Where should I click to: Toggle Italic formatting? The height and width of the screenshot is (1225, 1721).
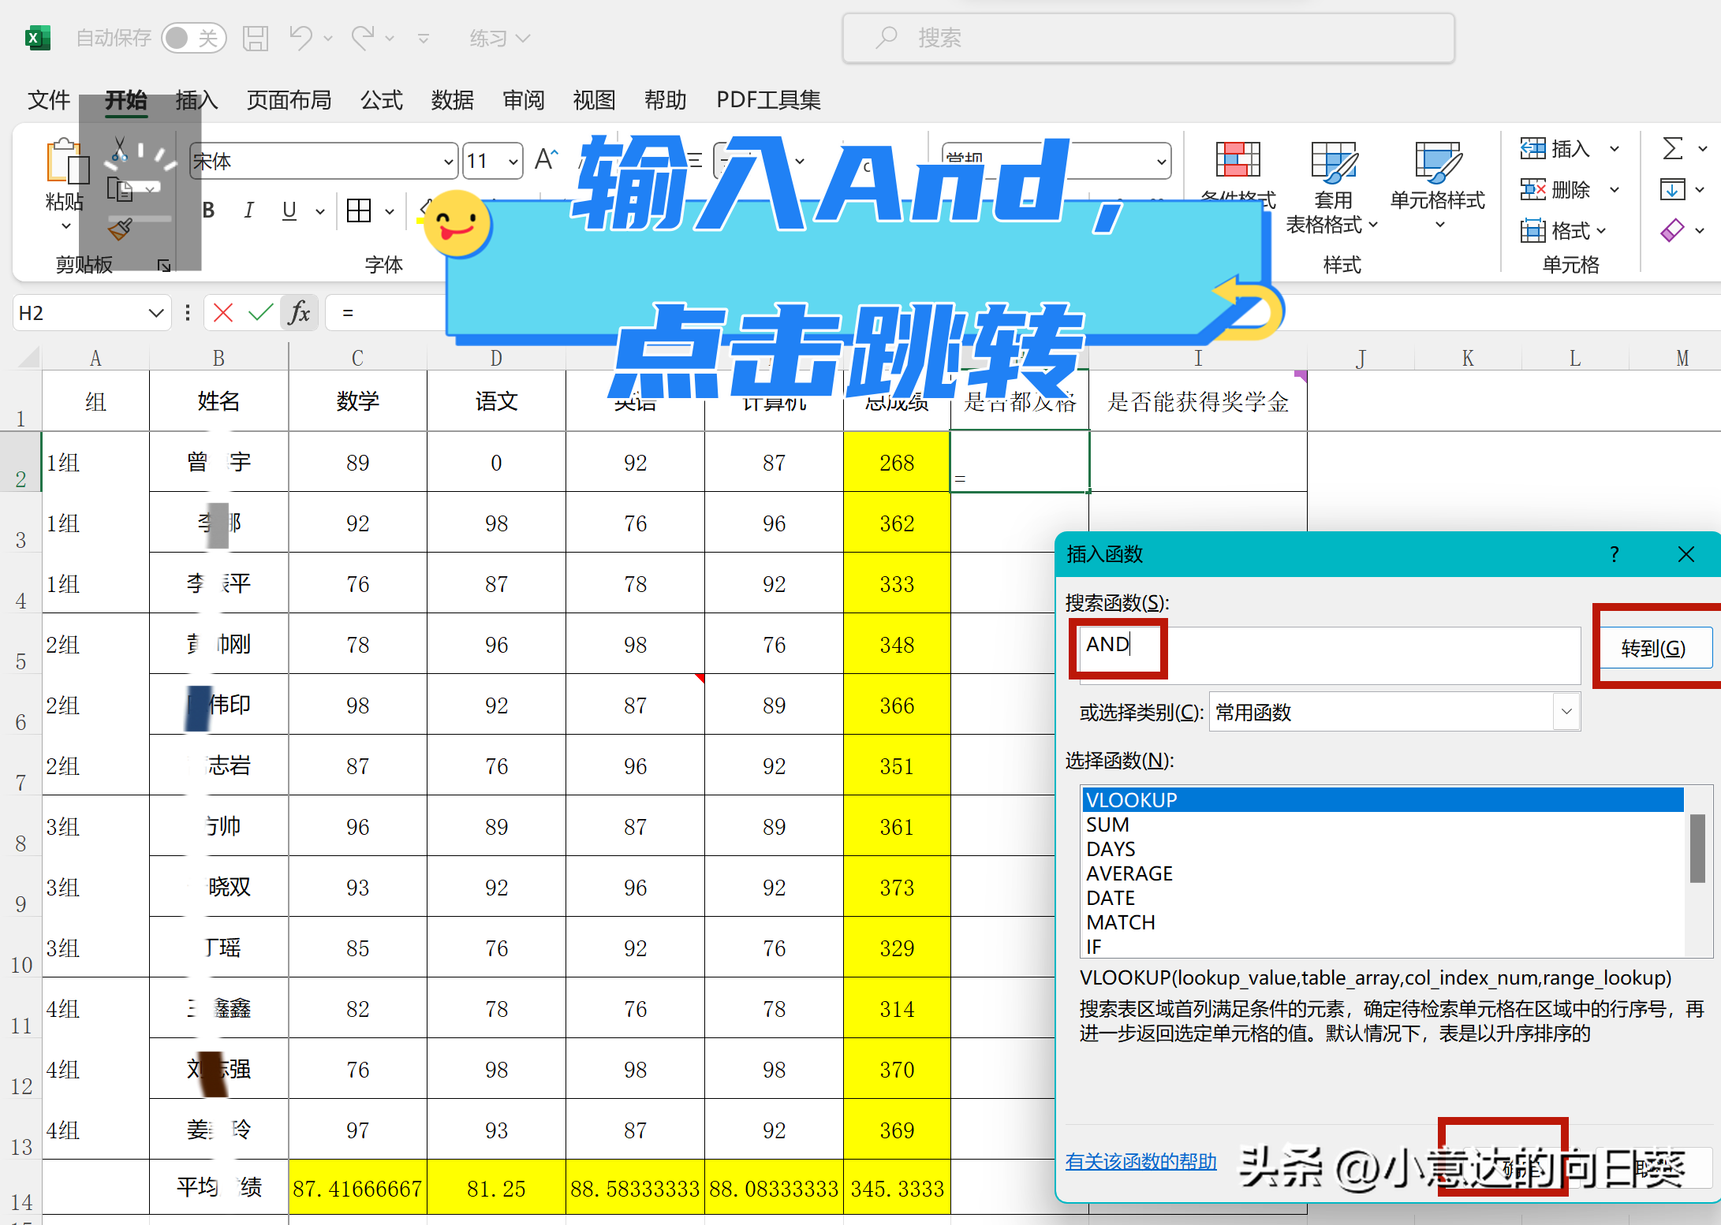point(249,210)
